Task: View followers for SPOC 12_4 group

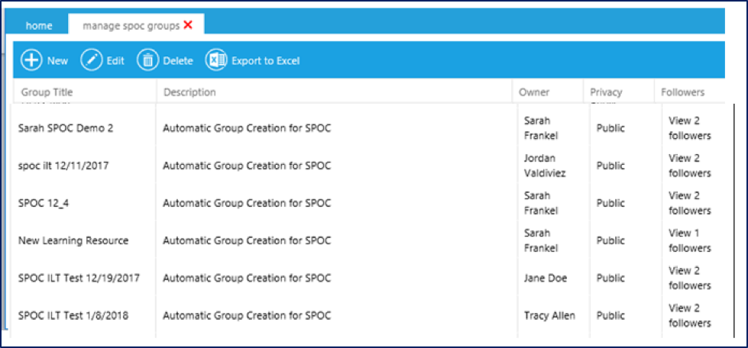Action: (689, 203)
